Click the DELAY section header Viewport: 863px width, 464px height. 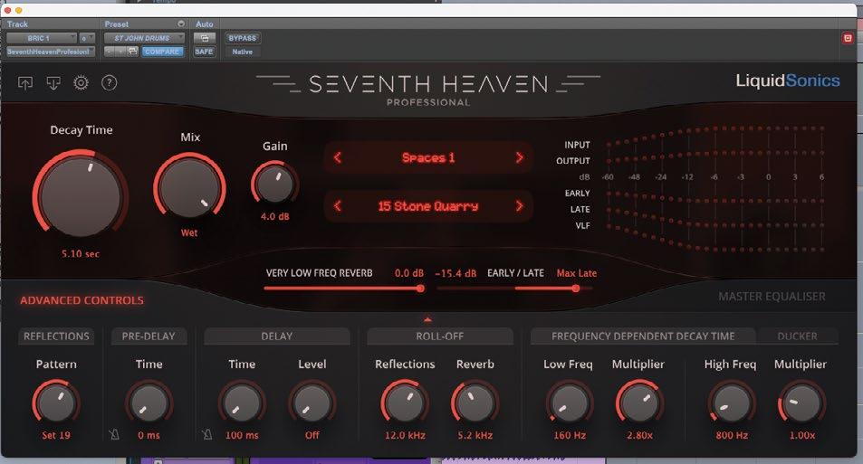click(277, 336)
